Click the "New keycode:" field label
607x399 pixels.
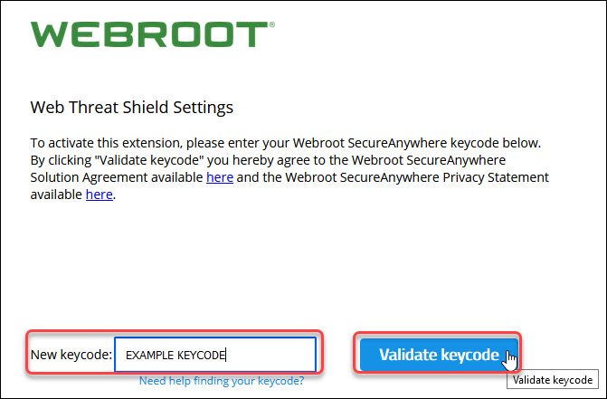point(71,355)
